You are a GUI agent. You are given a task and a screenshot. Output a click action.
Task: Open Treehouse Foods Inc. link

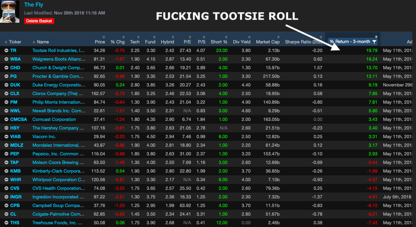click(58, 223)
